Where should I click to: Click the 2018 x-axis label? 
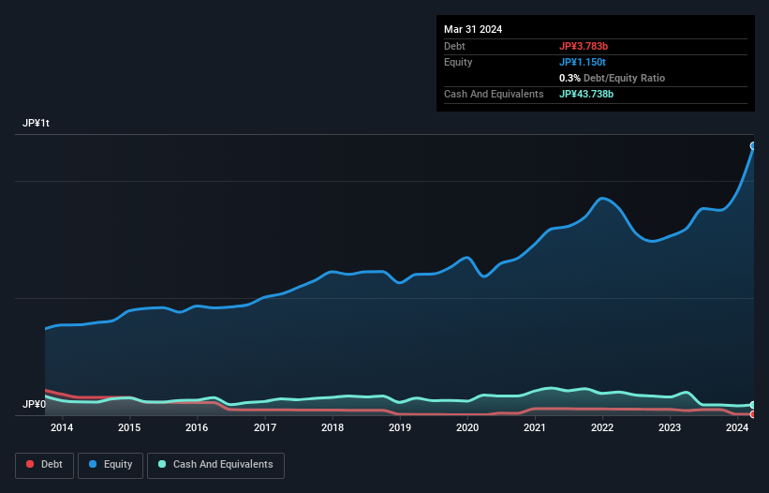coord(333,427)
